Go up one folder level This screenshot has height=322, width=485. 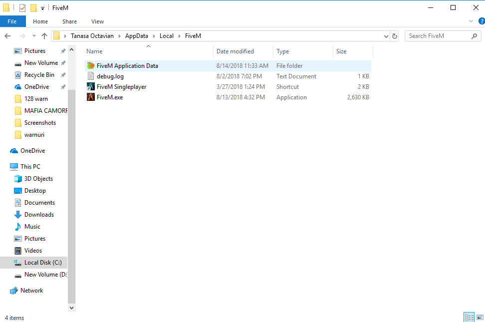tap(44, 35)
